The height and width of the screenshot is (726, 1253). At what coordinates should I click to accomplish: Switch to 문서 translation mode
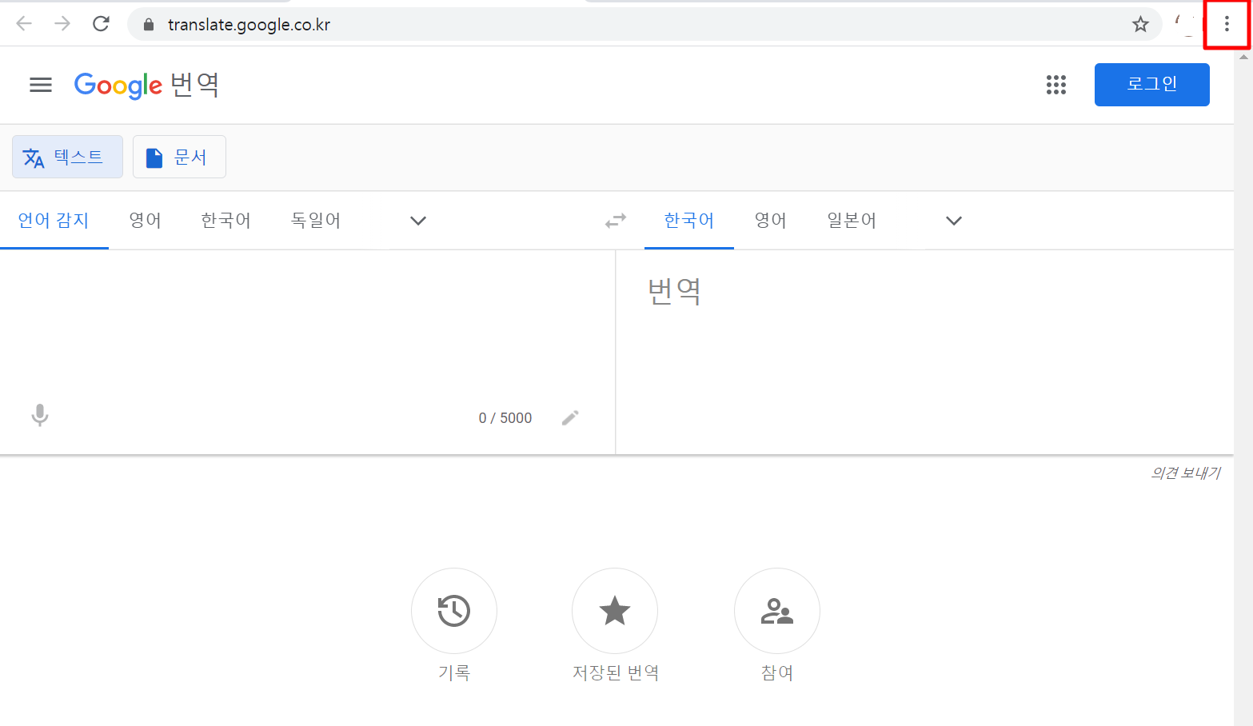point(179,157)
